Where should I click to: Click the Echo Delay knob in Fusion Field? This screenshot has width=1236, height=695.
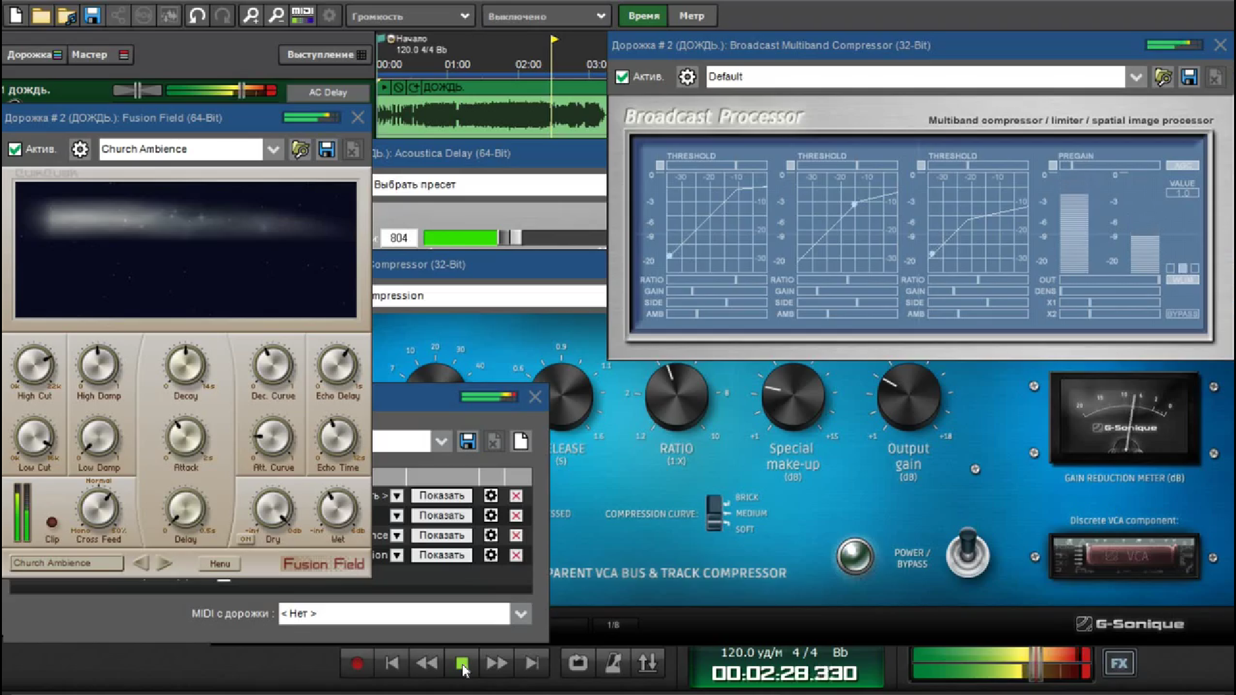point(337,366)
